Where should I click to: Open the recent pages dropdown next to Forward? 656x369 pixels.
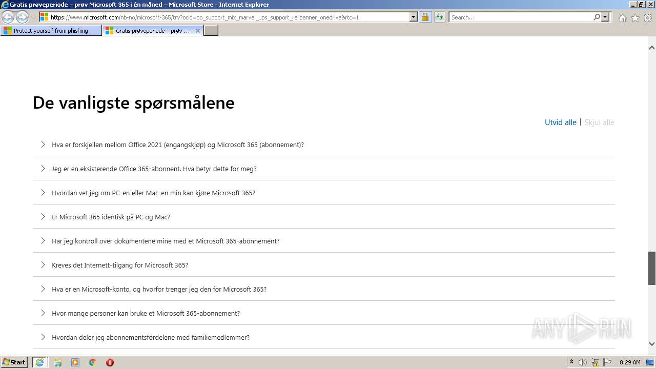[x=33, y=17]
